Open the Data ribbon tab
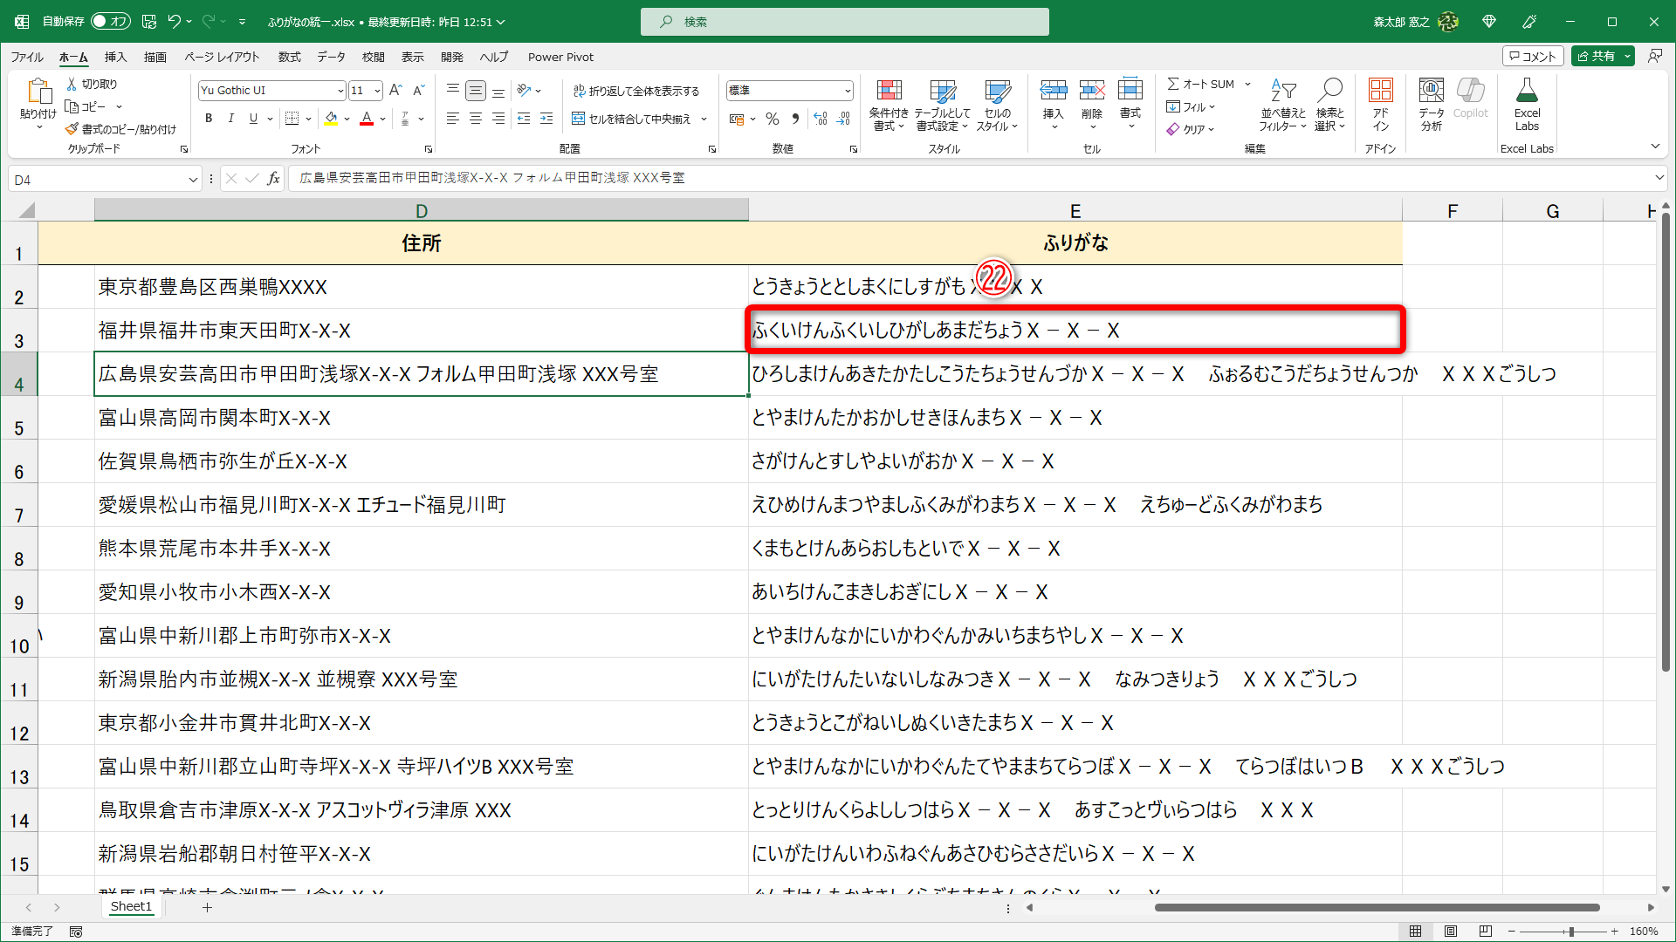 331,57
